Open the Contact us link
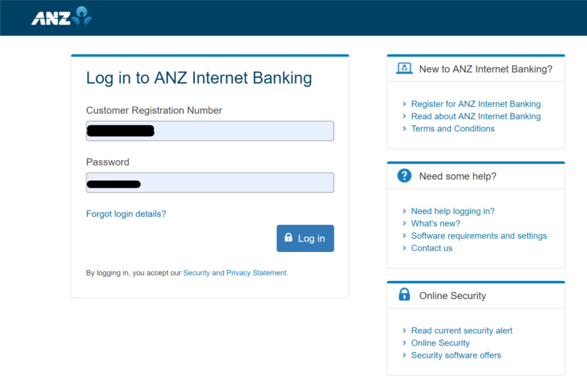Viewport: 587px width, 384px height. 432,248
